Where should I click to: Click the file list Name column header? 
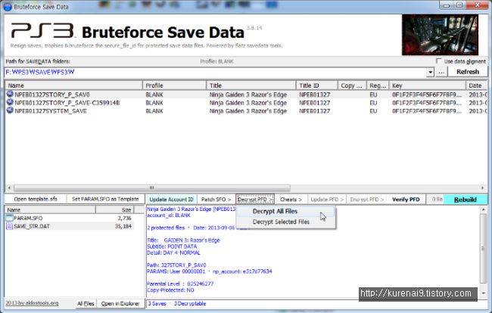tap(50, 209)
